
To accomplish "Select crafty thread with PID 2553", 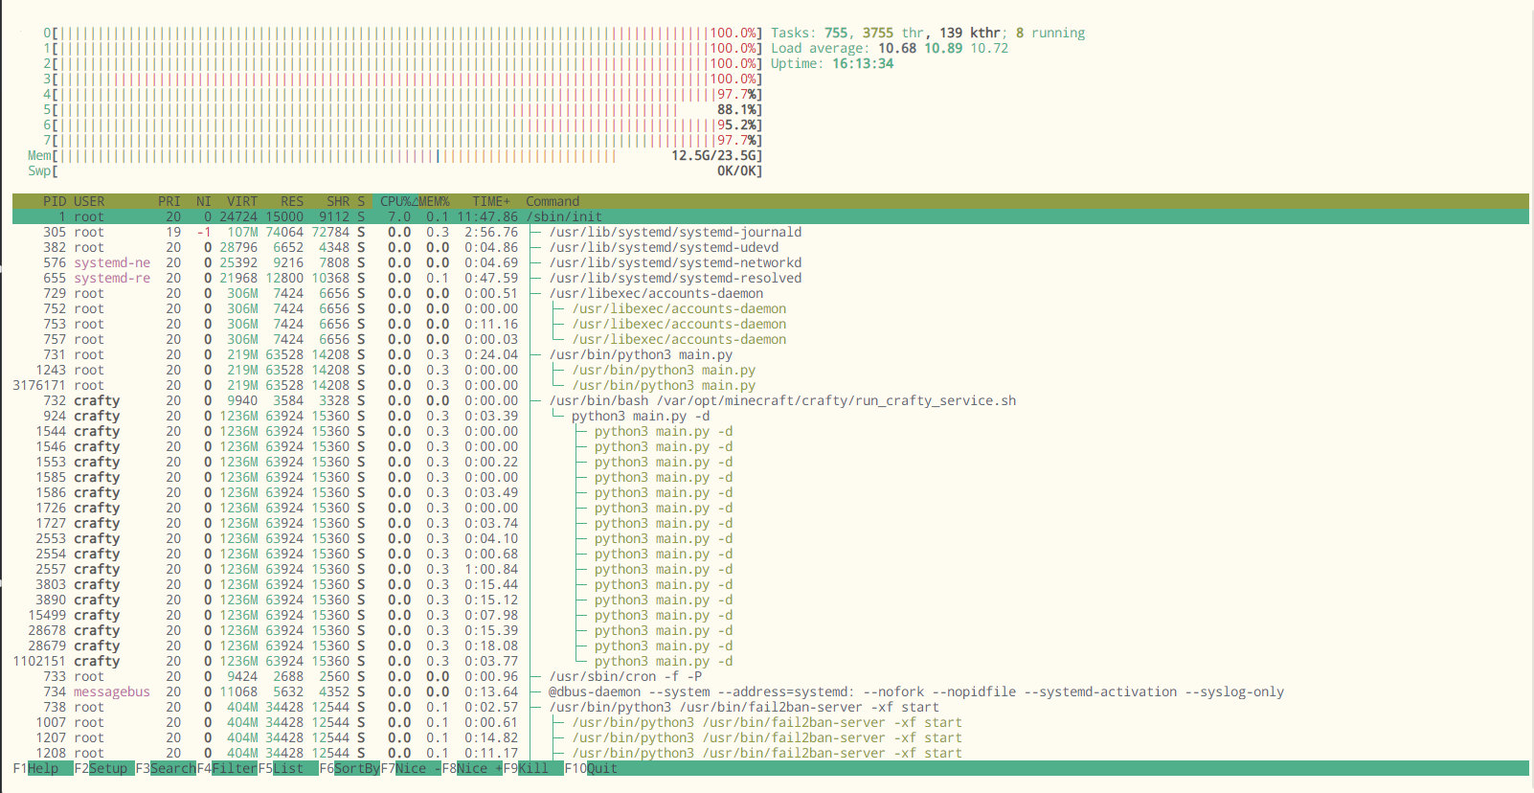I will pyautogui.click(x=770, y=538).
